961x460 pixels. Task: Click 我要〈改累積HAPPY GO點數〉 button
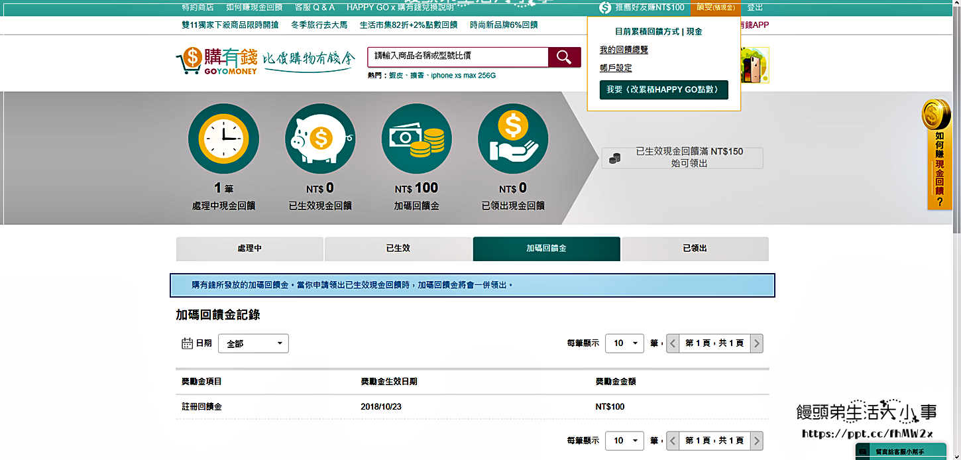tap(663, 89)
